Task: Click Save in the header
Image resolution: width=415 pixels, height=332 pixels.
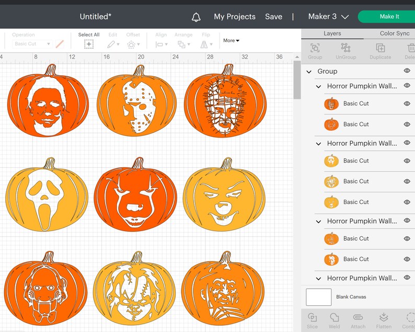Action: [x=273, y=17]
